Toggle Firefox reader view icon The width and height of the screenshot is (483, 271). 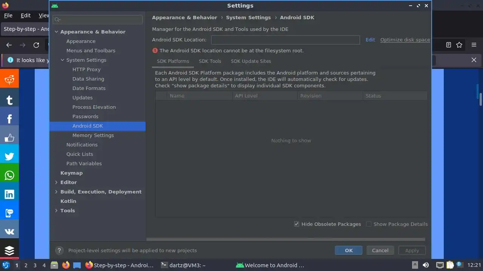448,45
